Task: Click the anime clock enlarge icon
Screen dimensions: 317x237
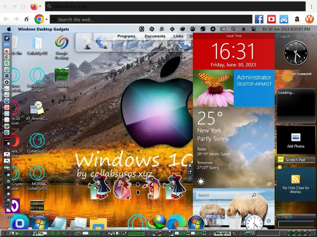Action: 190,172
